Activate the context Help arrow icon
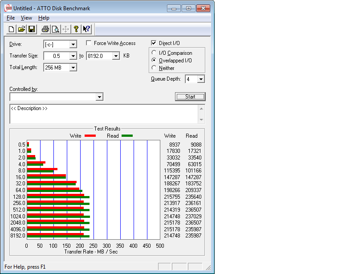 86,29
